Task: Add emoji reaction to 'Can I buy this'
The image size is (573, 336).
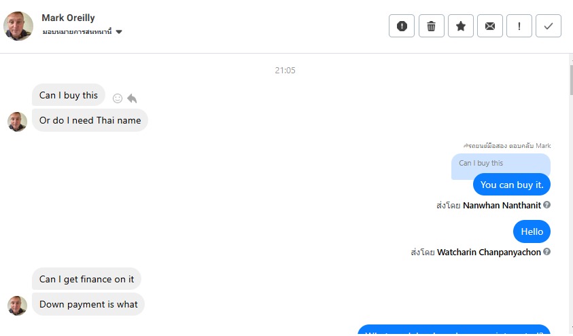Action: 118,98
